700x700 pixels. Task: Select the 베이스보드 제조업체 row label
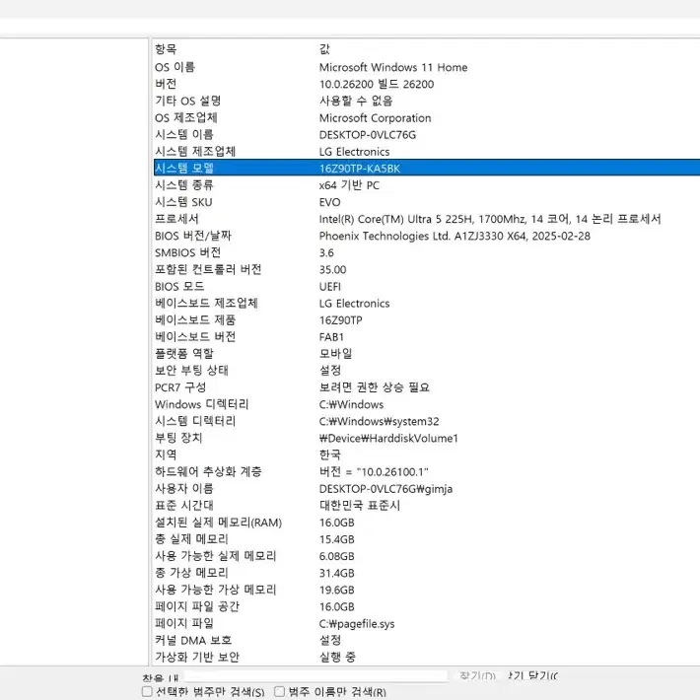(206, 303)
